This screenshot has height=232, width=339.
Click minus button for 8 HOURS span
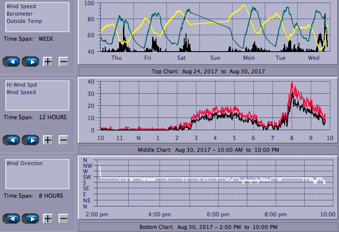63,219
